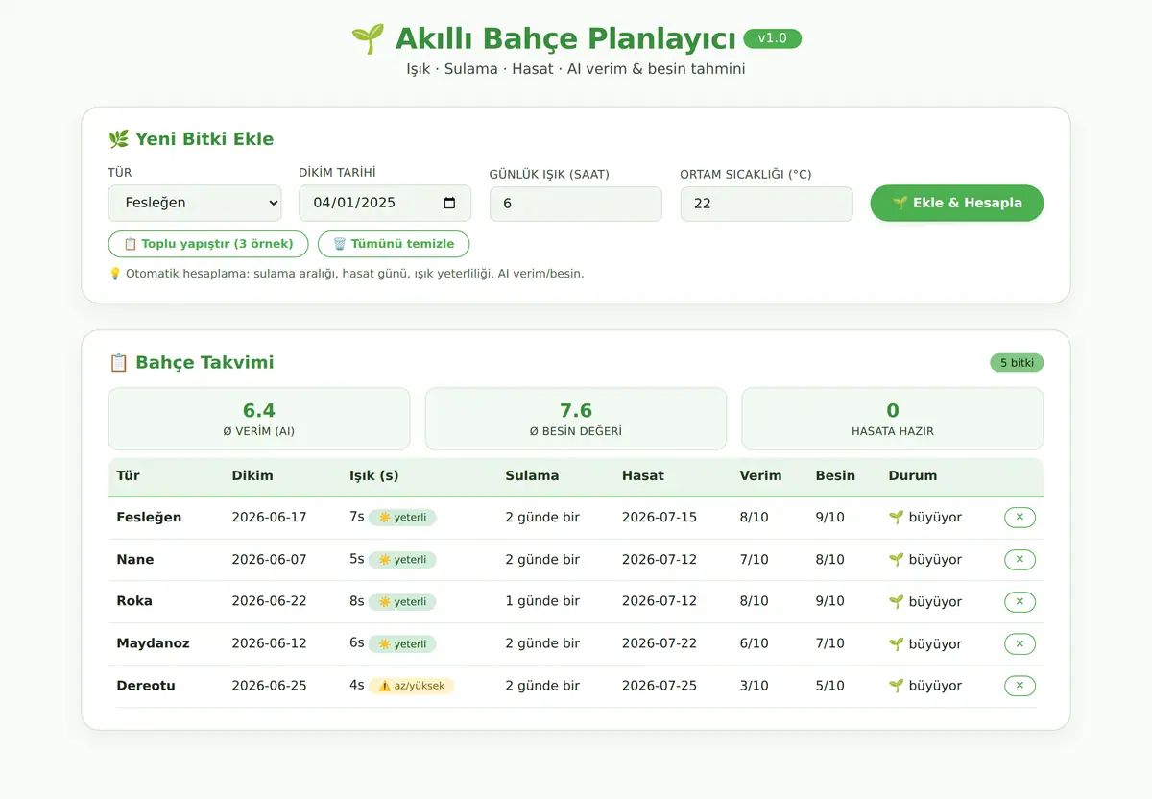1152x799 pixels.
Task: Click the Ekle & Hesapla button
Action: click(x=957, y=203)
